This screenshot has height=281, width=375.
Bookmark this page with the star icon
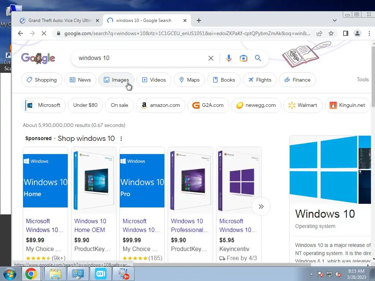click(331, 33)
